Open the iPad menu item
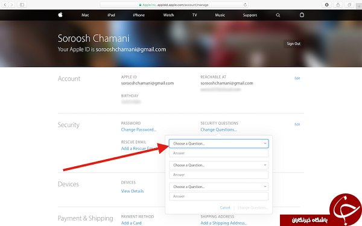The height and width of the screenshot is (226, 362). [x=111, y=15]
